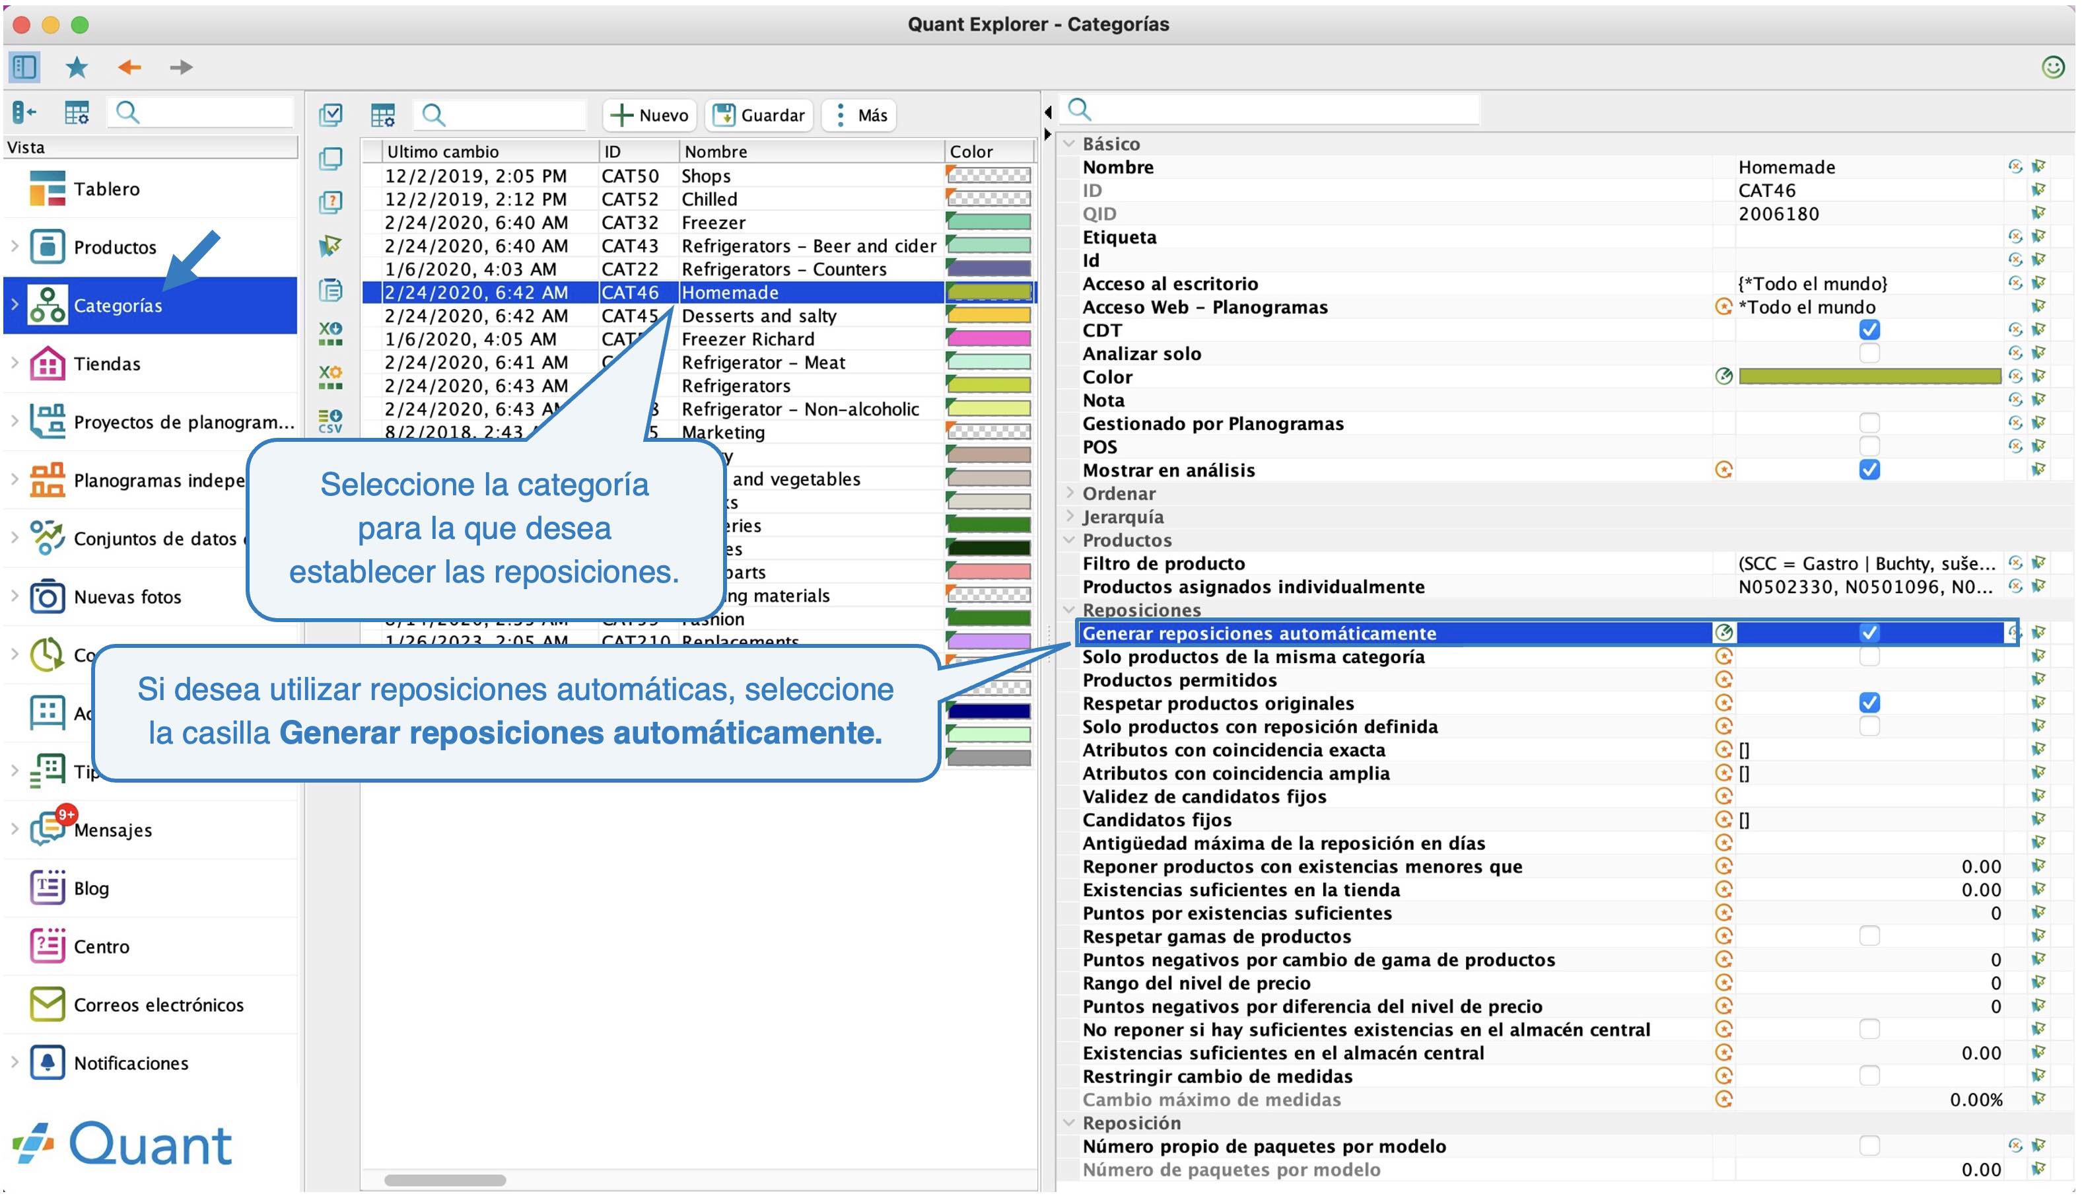
Task: Enable the Analizar solo checkbox
Action: point(1869,353)
